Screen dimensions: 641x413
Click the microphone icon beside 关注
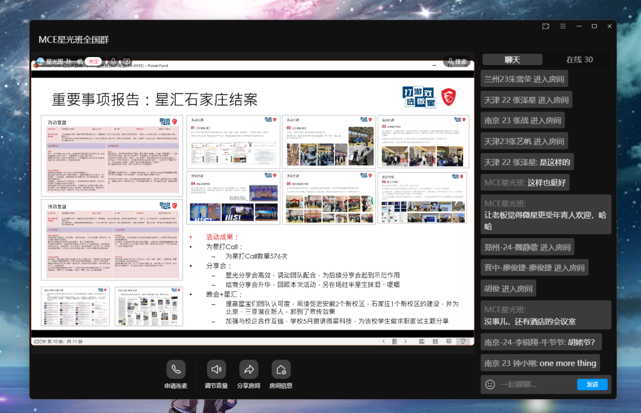[113, 61]
